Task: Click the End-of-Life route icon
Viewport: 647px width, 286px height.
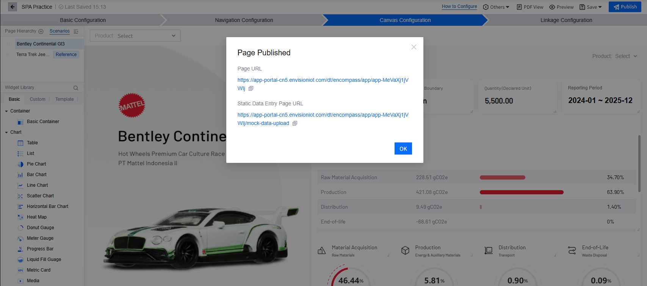Action: click(x=572, y=250)
